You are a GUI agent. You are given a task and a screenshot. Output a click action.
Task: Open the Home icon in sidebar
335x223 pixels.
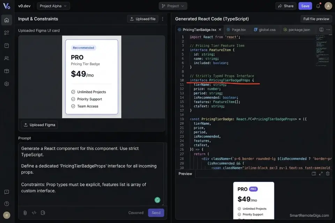7,20
